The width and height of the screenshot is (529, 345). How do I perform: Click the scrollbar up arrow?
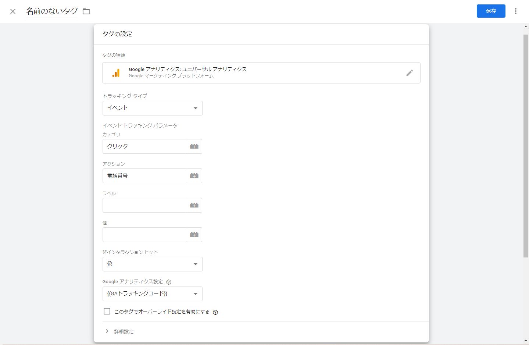tap(526, 26)
